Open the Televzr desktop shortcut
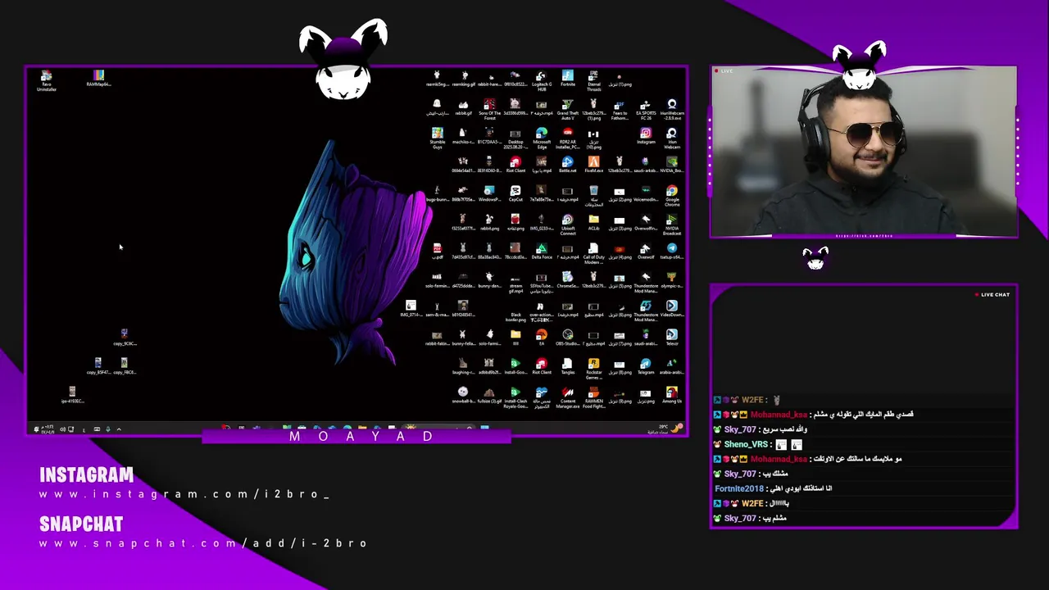1049x590 pixels. point(672,337)
